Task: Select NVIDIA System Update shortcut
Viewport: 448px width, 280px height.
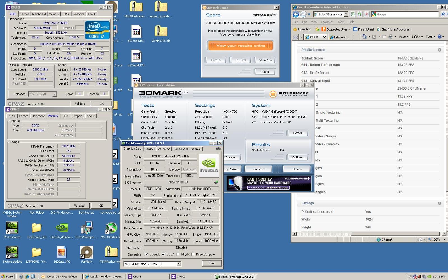Action: 12,254
